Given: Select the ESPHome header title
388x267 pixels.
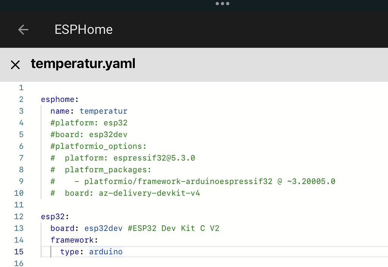Looking at the screenshot, I should pyautogui.click(x=83, y=29).
